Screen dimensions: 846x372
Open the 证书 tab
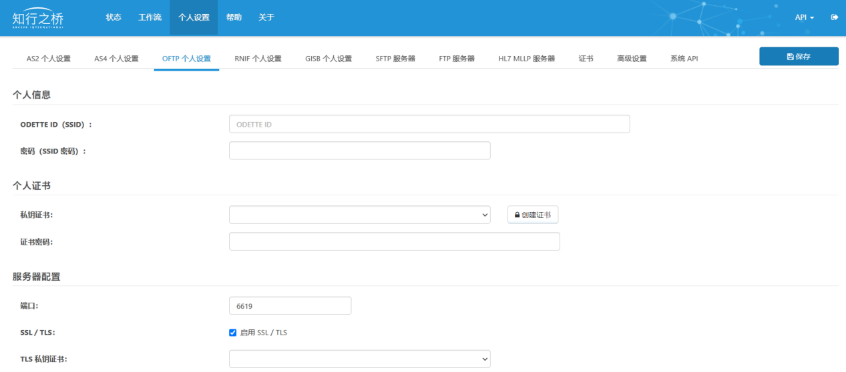(586, 59)
